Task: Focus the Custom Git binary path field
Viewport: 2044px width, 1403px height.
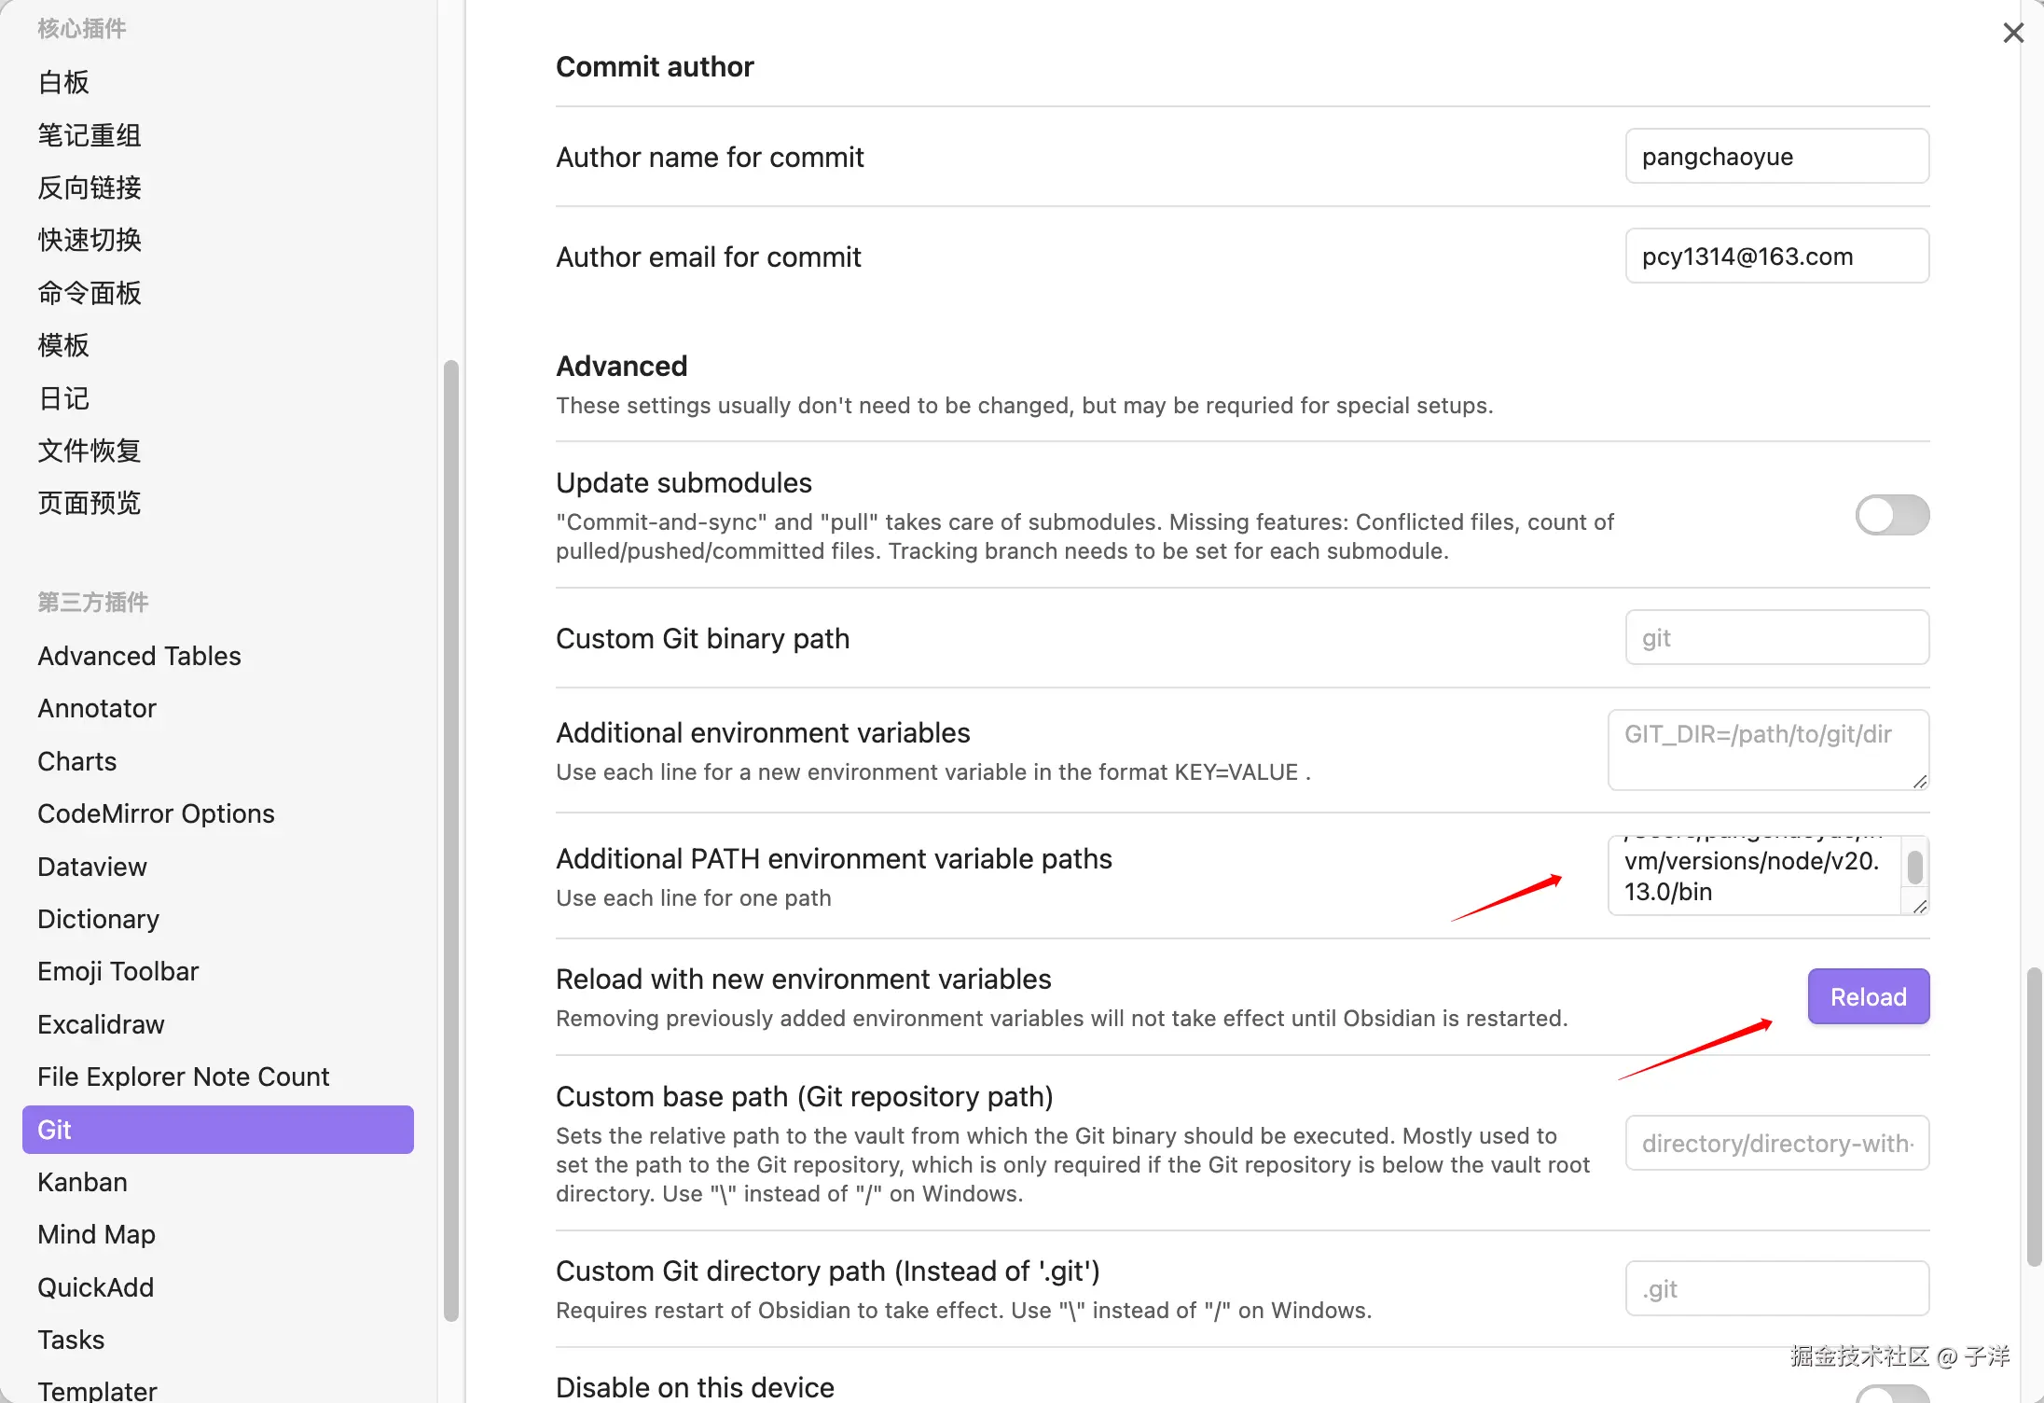Action: click(1776, 638)
